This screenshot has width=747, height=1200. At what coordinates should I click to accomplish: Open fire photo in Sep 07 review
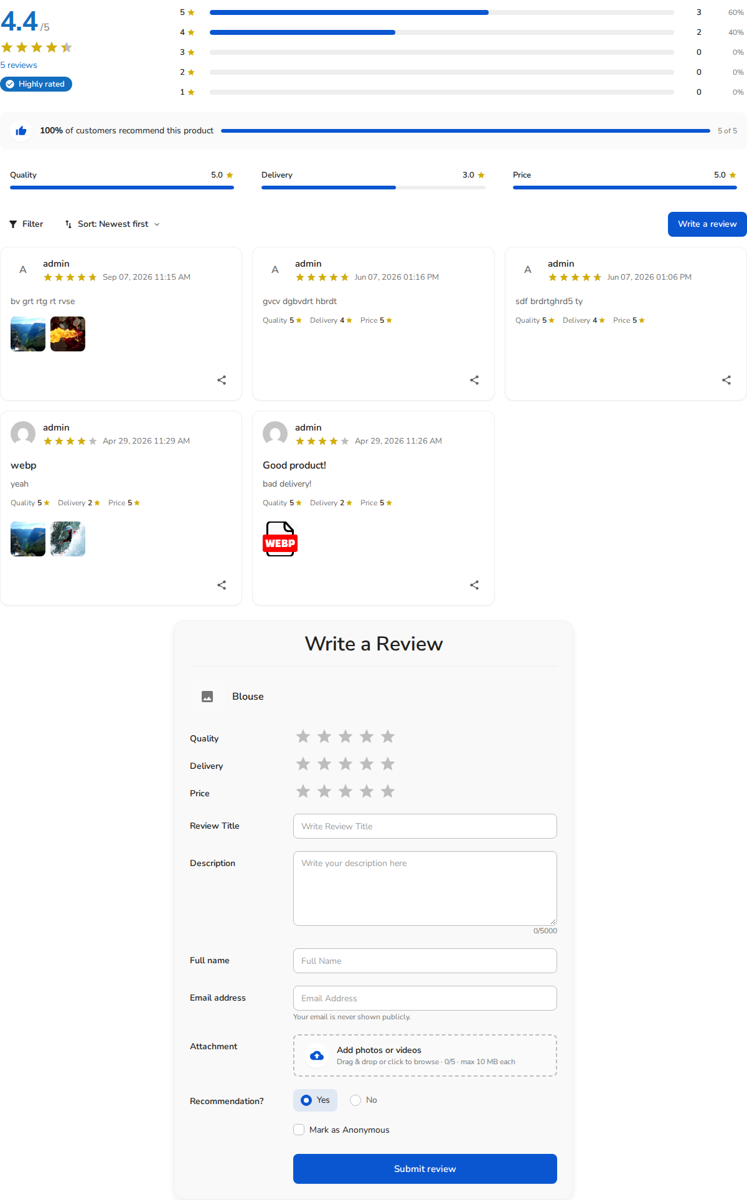click(x=68, y=334)
